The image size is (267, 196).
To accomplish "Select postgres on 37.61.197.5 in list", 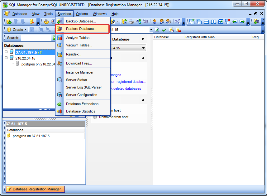I will coord(31,136).
